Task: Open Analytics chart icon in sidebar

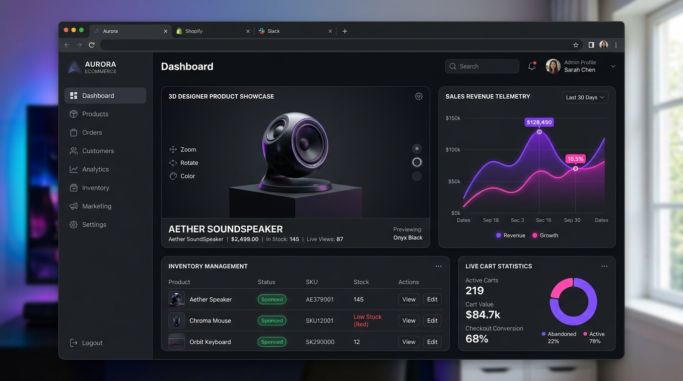Action: [73, 169]
